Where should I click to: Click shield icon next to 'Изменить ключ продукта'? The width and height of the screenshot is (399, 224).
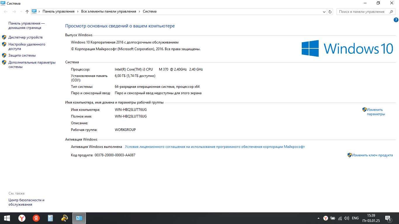(350, 155)
